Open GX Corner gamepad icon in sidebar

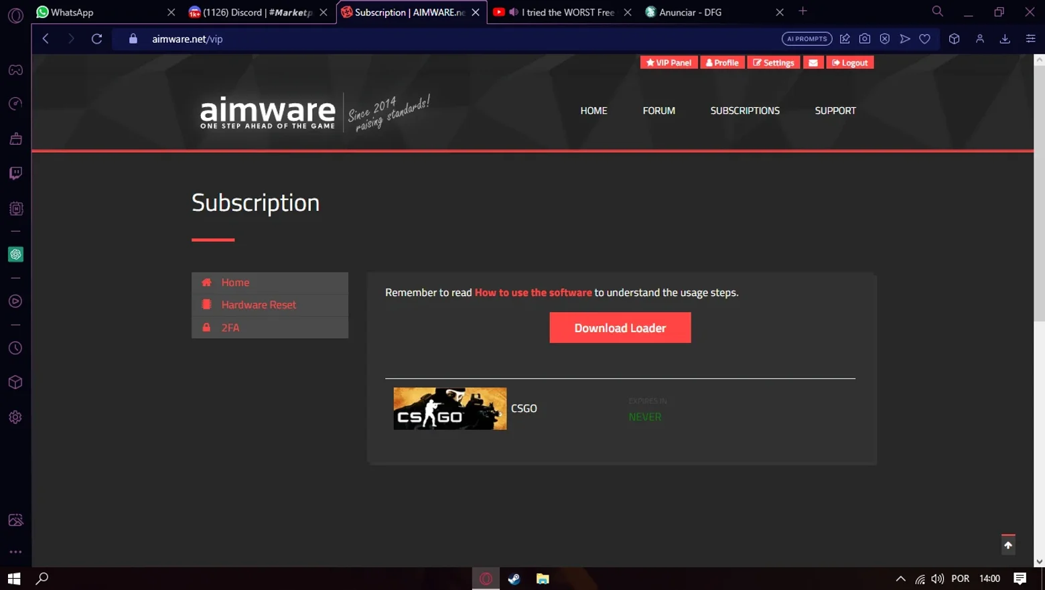click(15, 70)
